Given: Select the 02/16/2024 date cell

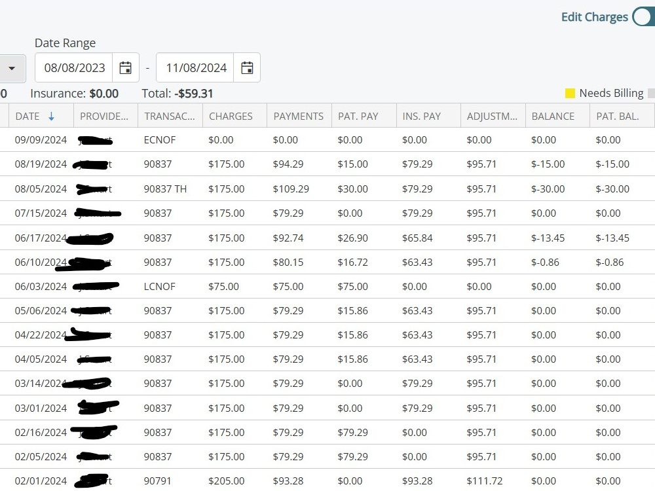Looking at the screenshot, I should [x=41, y=433].
